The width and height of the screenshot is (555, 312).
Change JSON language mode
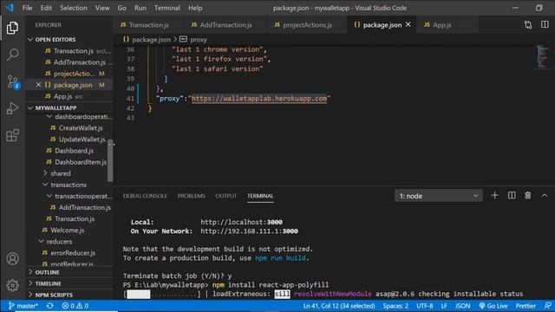coord(462,306)
